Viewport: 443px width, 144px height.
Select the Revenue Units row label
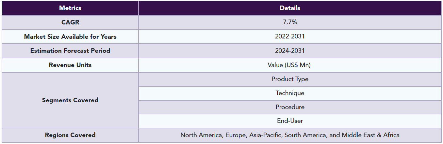[x=70, y=65]
